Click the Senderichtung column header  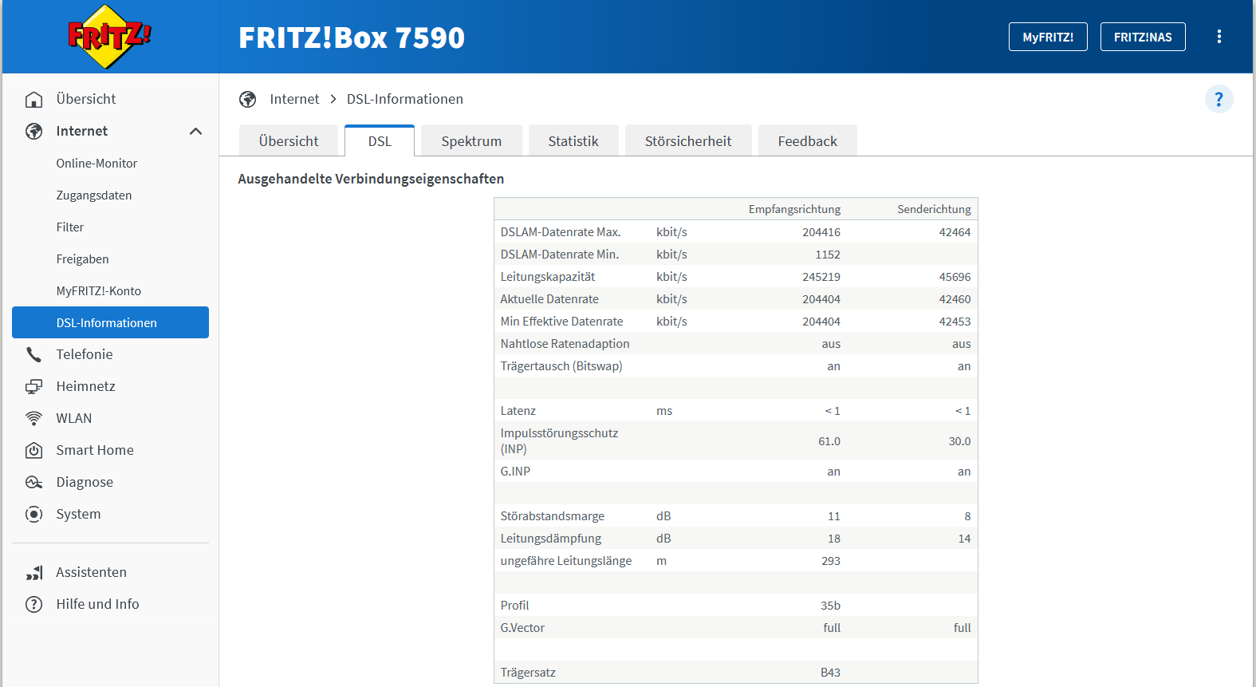(x=934, y=209)
